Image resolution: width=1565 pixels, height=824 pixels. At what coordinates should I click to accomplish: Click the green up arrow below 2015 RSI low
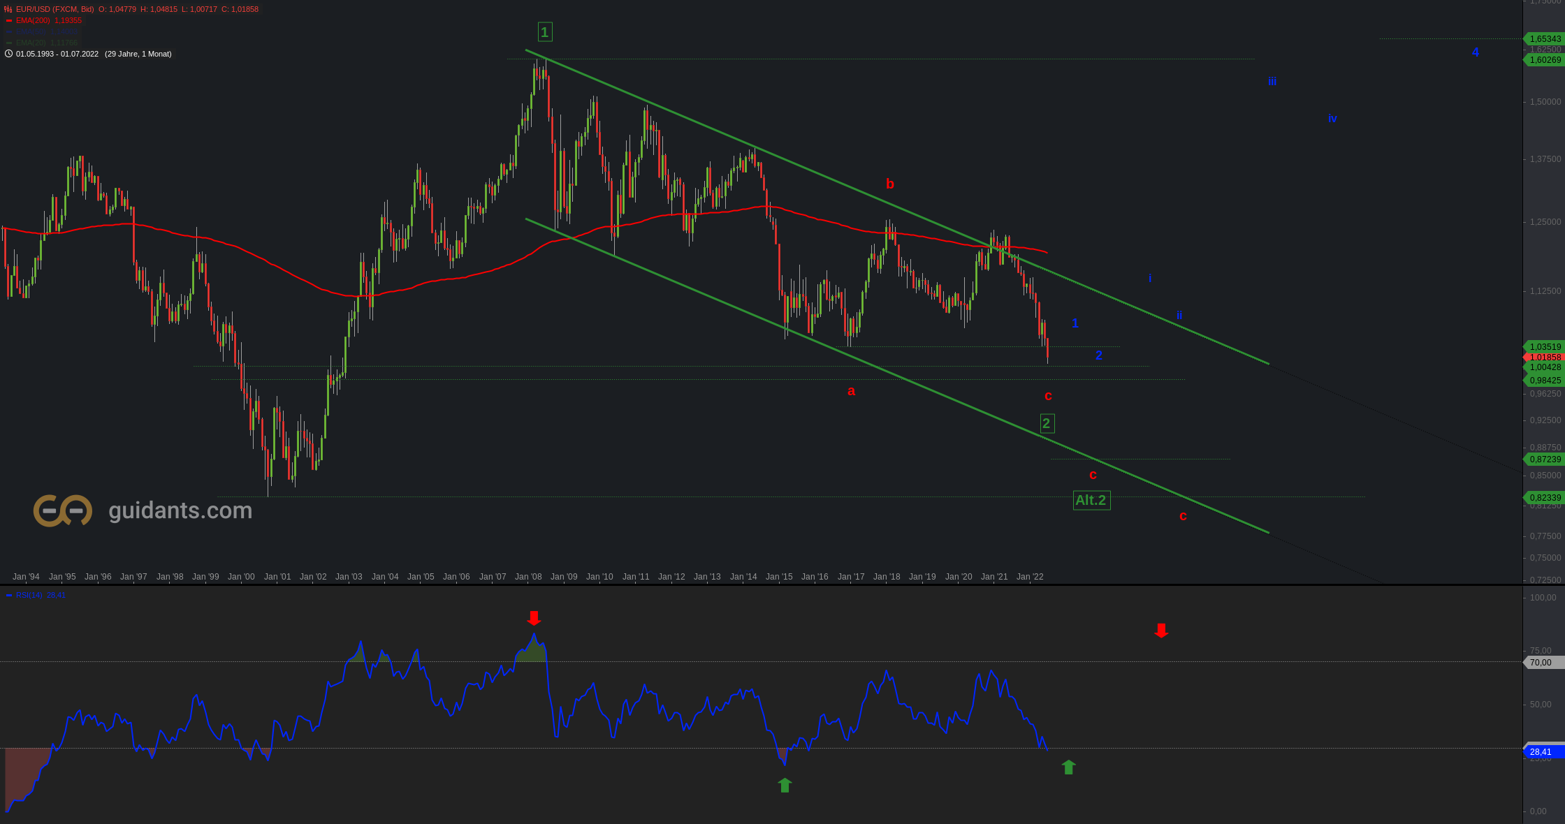click(x=785, y=786)
